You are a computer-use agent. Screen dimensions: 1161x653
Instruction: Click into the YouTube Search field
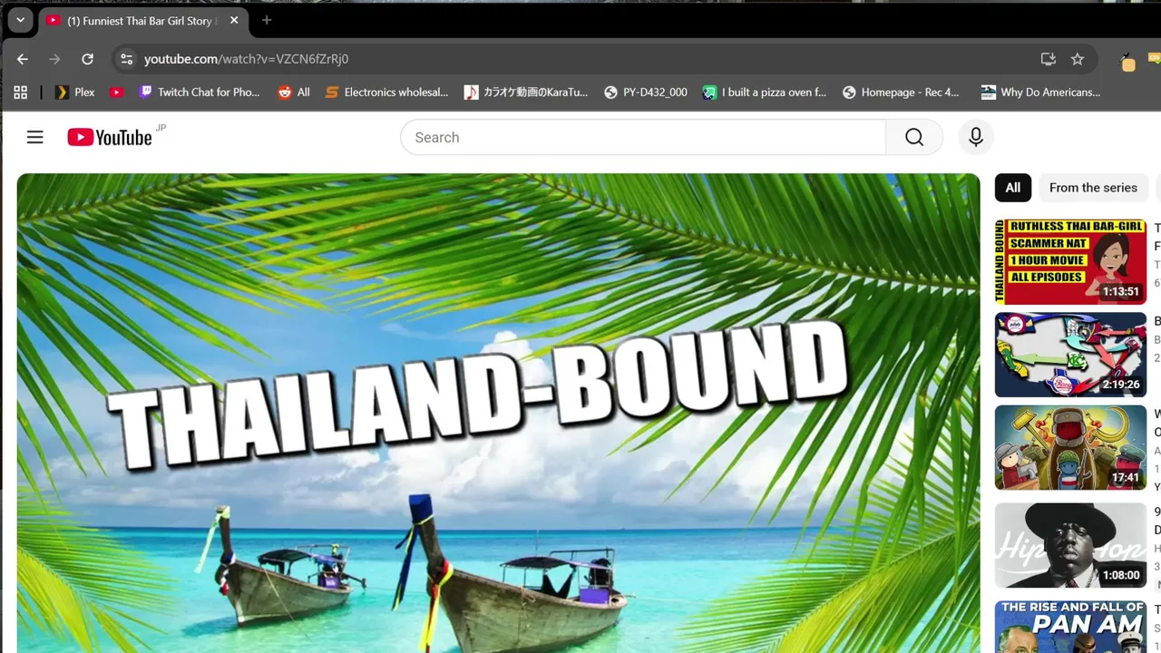[643, 137]
